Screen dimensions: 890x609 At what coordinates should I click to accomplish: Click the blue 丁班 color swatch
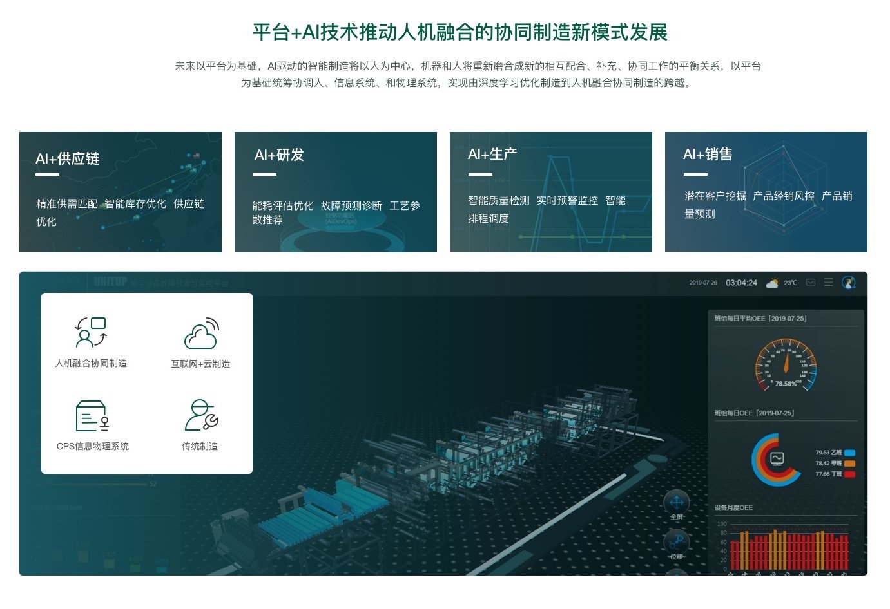(851, 474)
